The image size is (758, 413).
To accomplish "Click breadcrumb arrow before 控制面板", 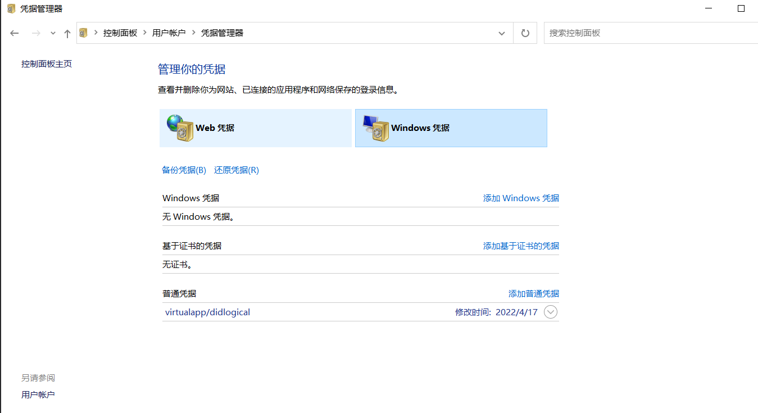I will [96, 33].
